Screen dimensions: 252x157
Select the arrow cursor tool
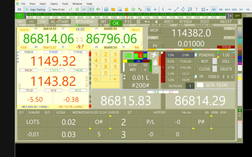148,10
